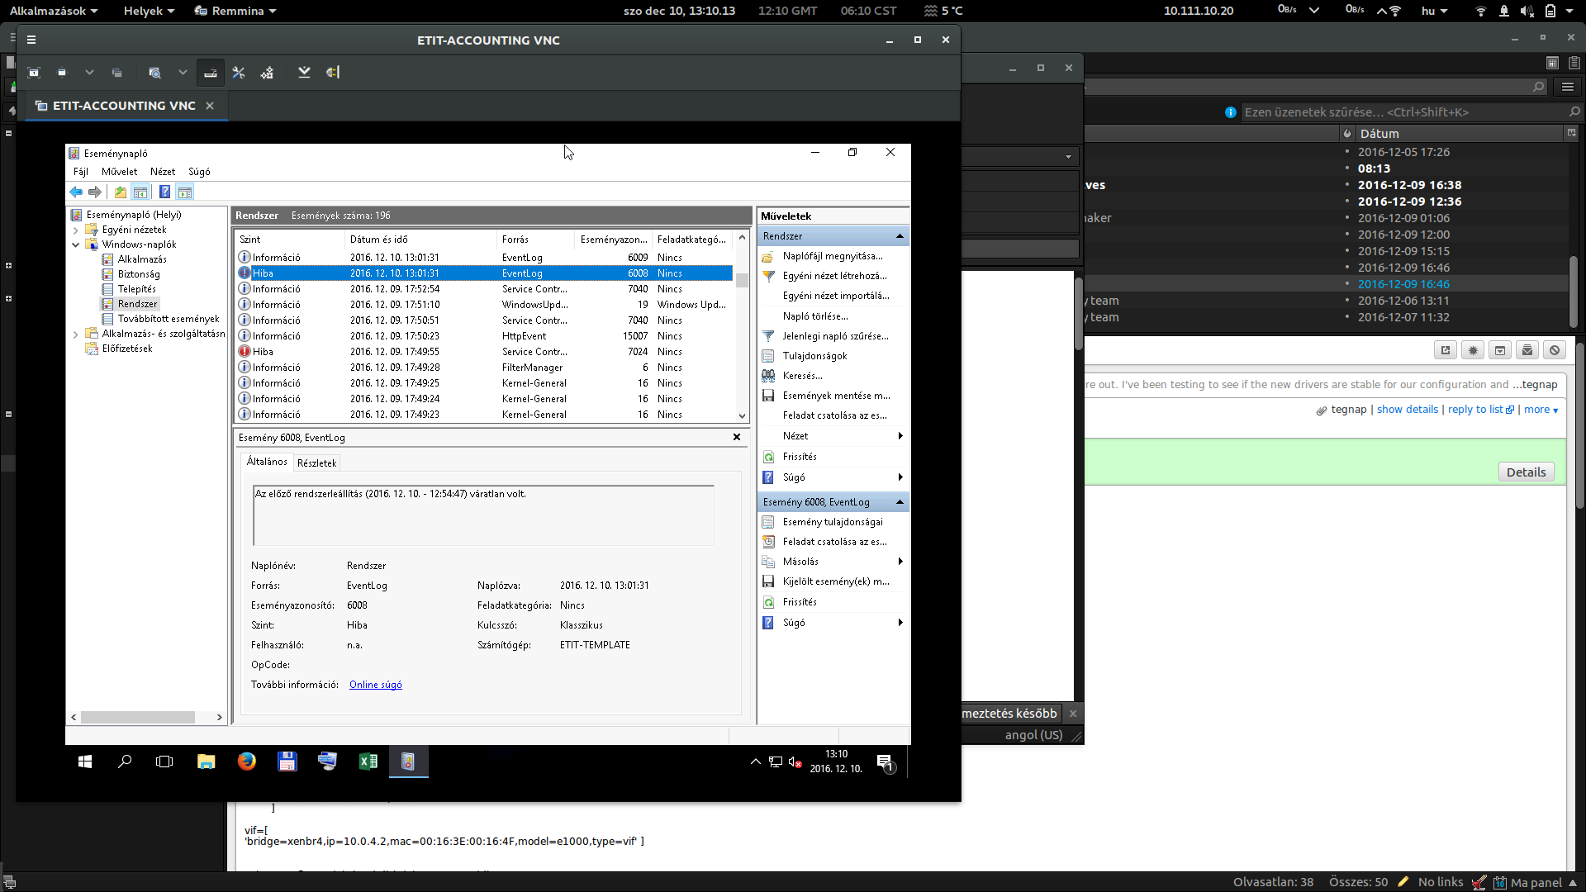Open Remmina preferences tools icon
1586x892 pixels.
(x=239, y=73)
